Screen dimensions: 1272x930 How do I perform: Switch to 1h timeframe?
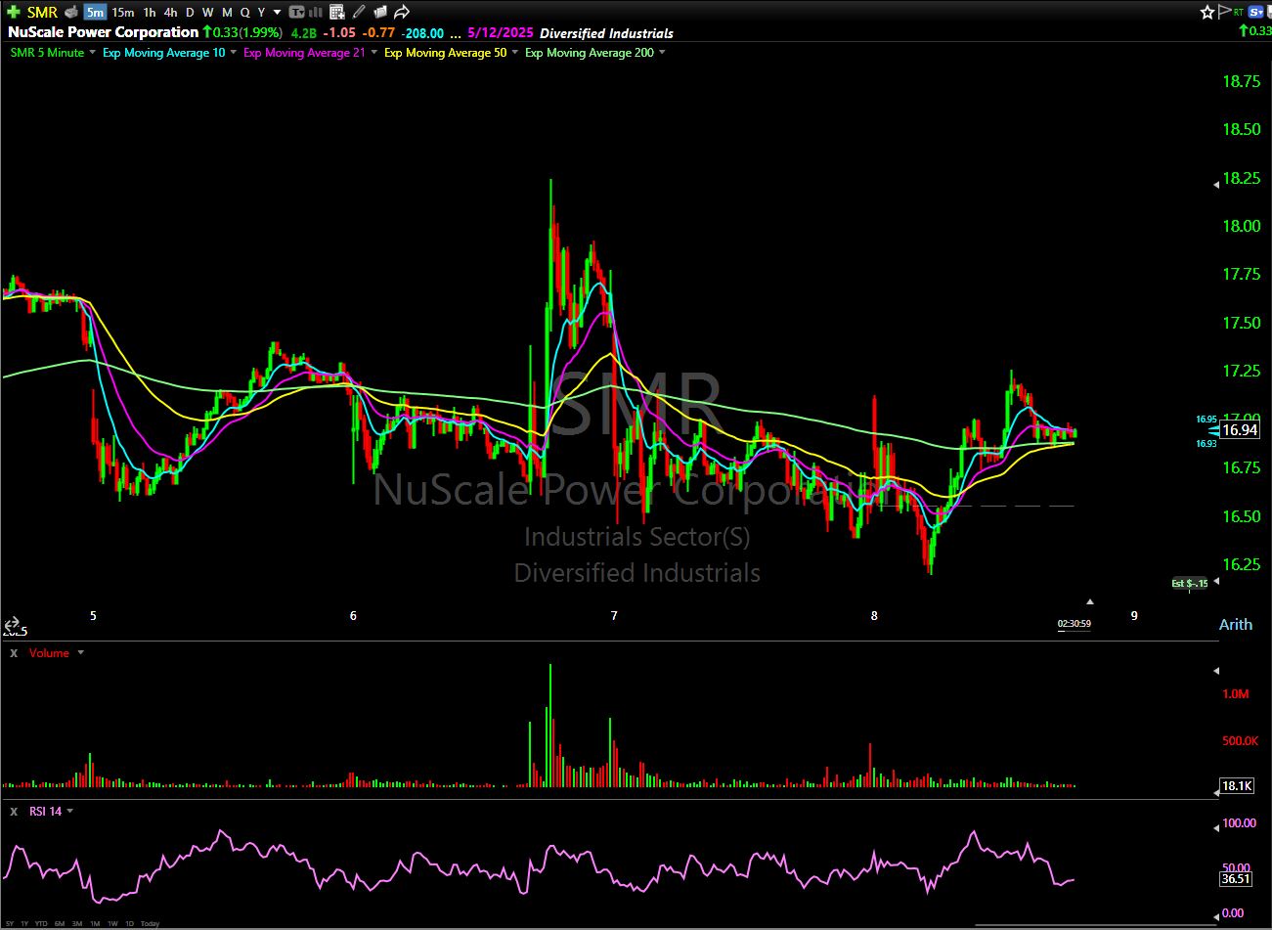150,13
